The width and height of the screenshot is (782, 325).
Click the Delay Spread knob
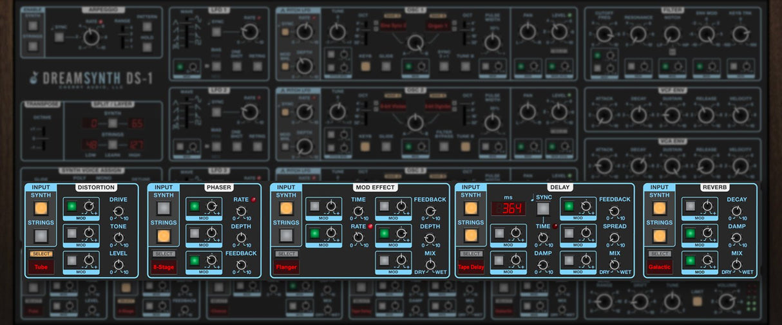[615, 238]
